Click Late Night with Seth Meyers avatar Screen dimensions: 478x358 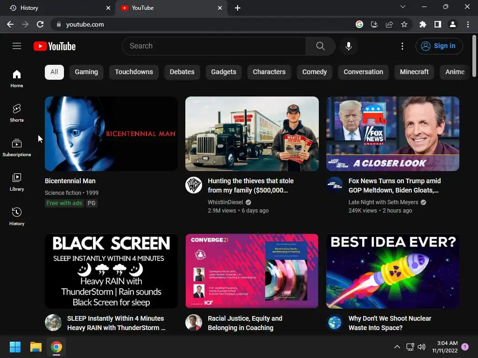[x=334, y=185]
